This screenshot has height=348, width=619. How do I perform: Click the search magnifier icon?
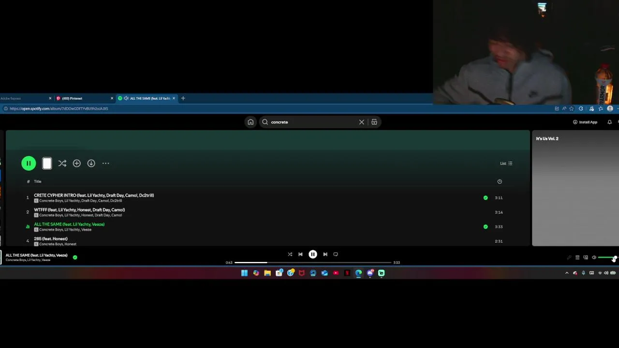[265, 122]
